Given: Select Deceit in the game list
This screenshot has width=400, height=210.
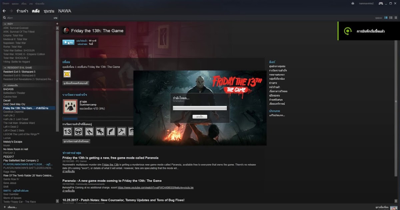Looking at the screenshot, I should [x=7, y=100].
